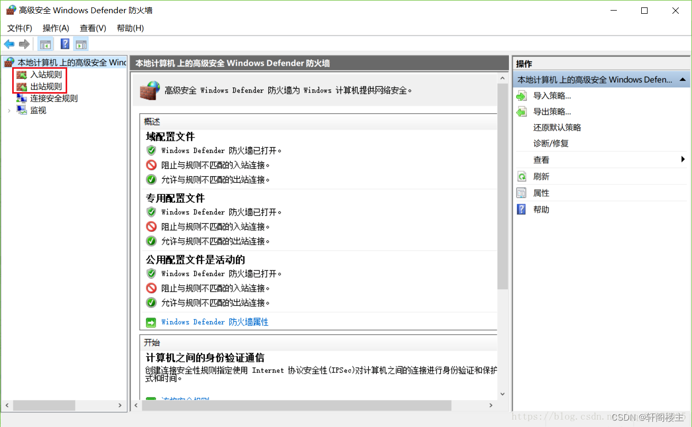Screen dimensions: 692x427
Task: Click the center pane horizontal scrollbar thumb
Action: pyautogui.click(x=297, y=405)
